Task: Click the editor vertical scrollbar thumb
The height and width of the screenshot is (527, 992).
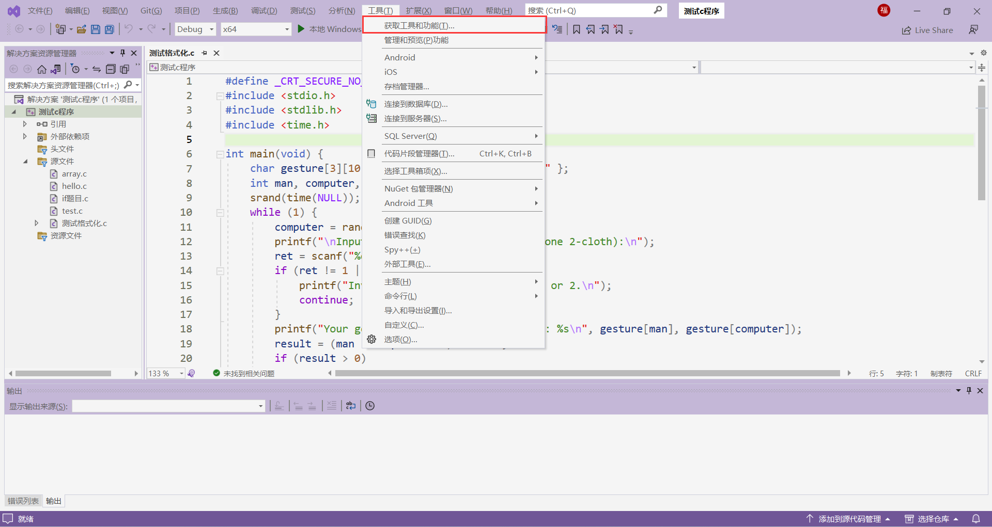Action: [982, 142]
